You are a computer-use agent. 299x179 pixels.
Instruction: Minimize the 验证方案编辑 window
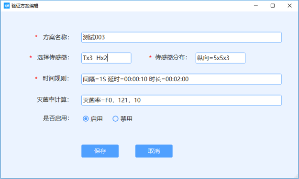coord(256,6)
